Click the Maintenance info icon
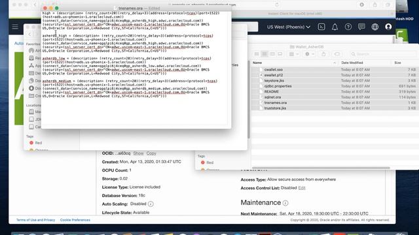The image size is (419, 235). (x=285, y=203)
